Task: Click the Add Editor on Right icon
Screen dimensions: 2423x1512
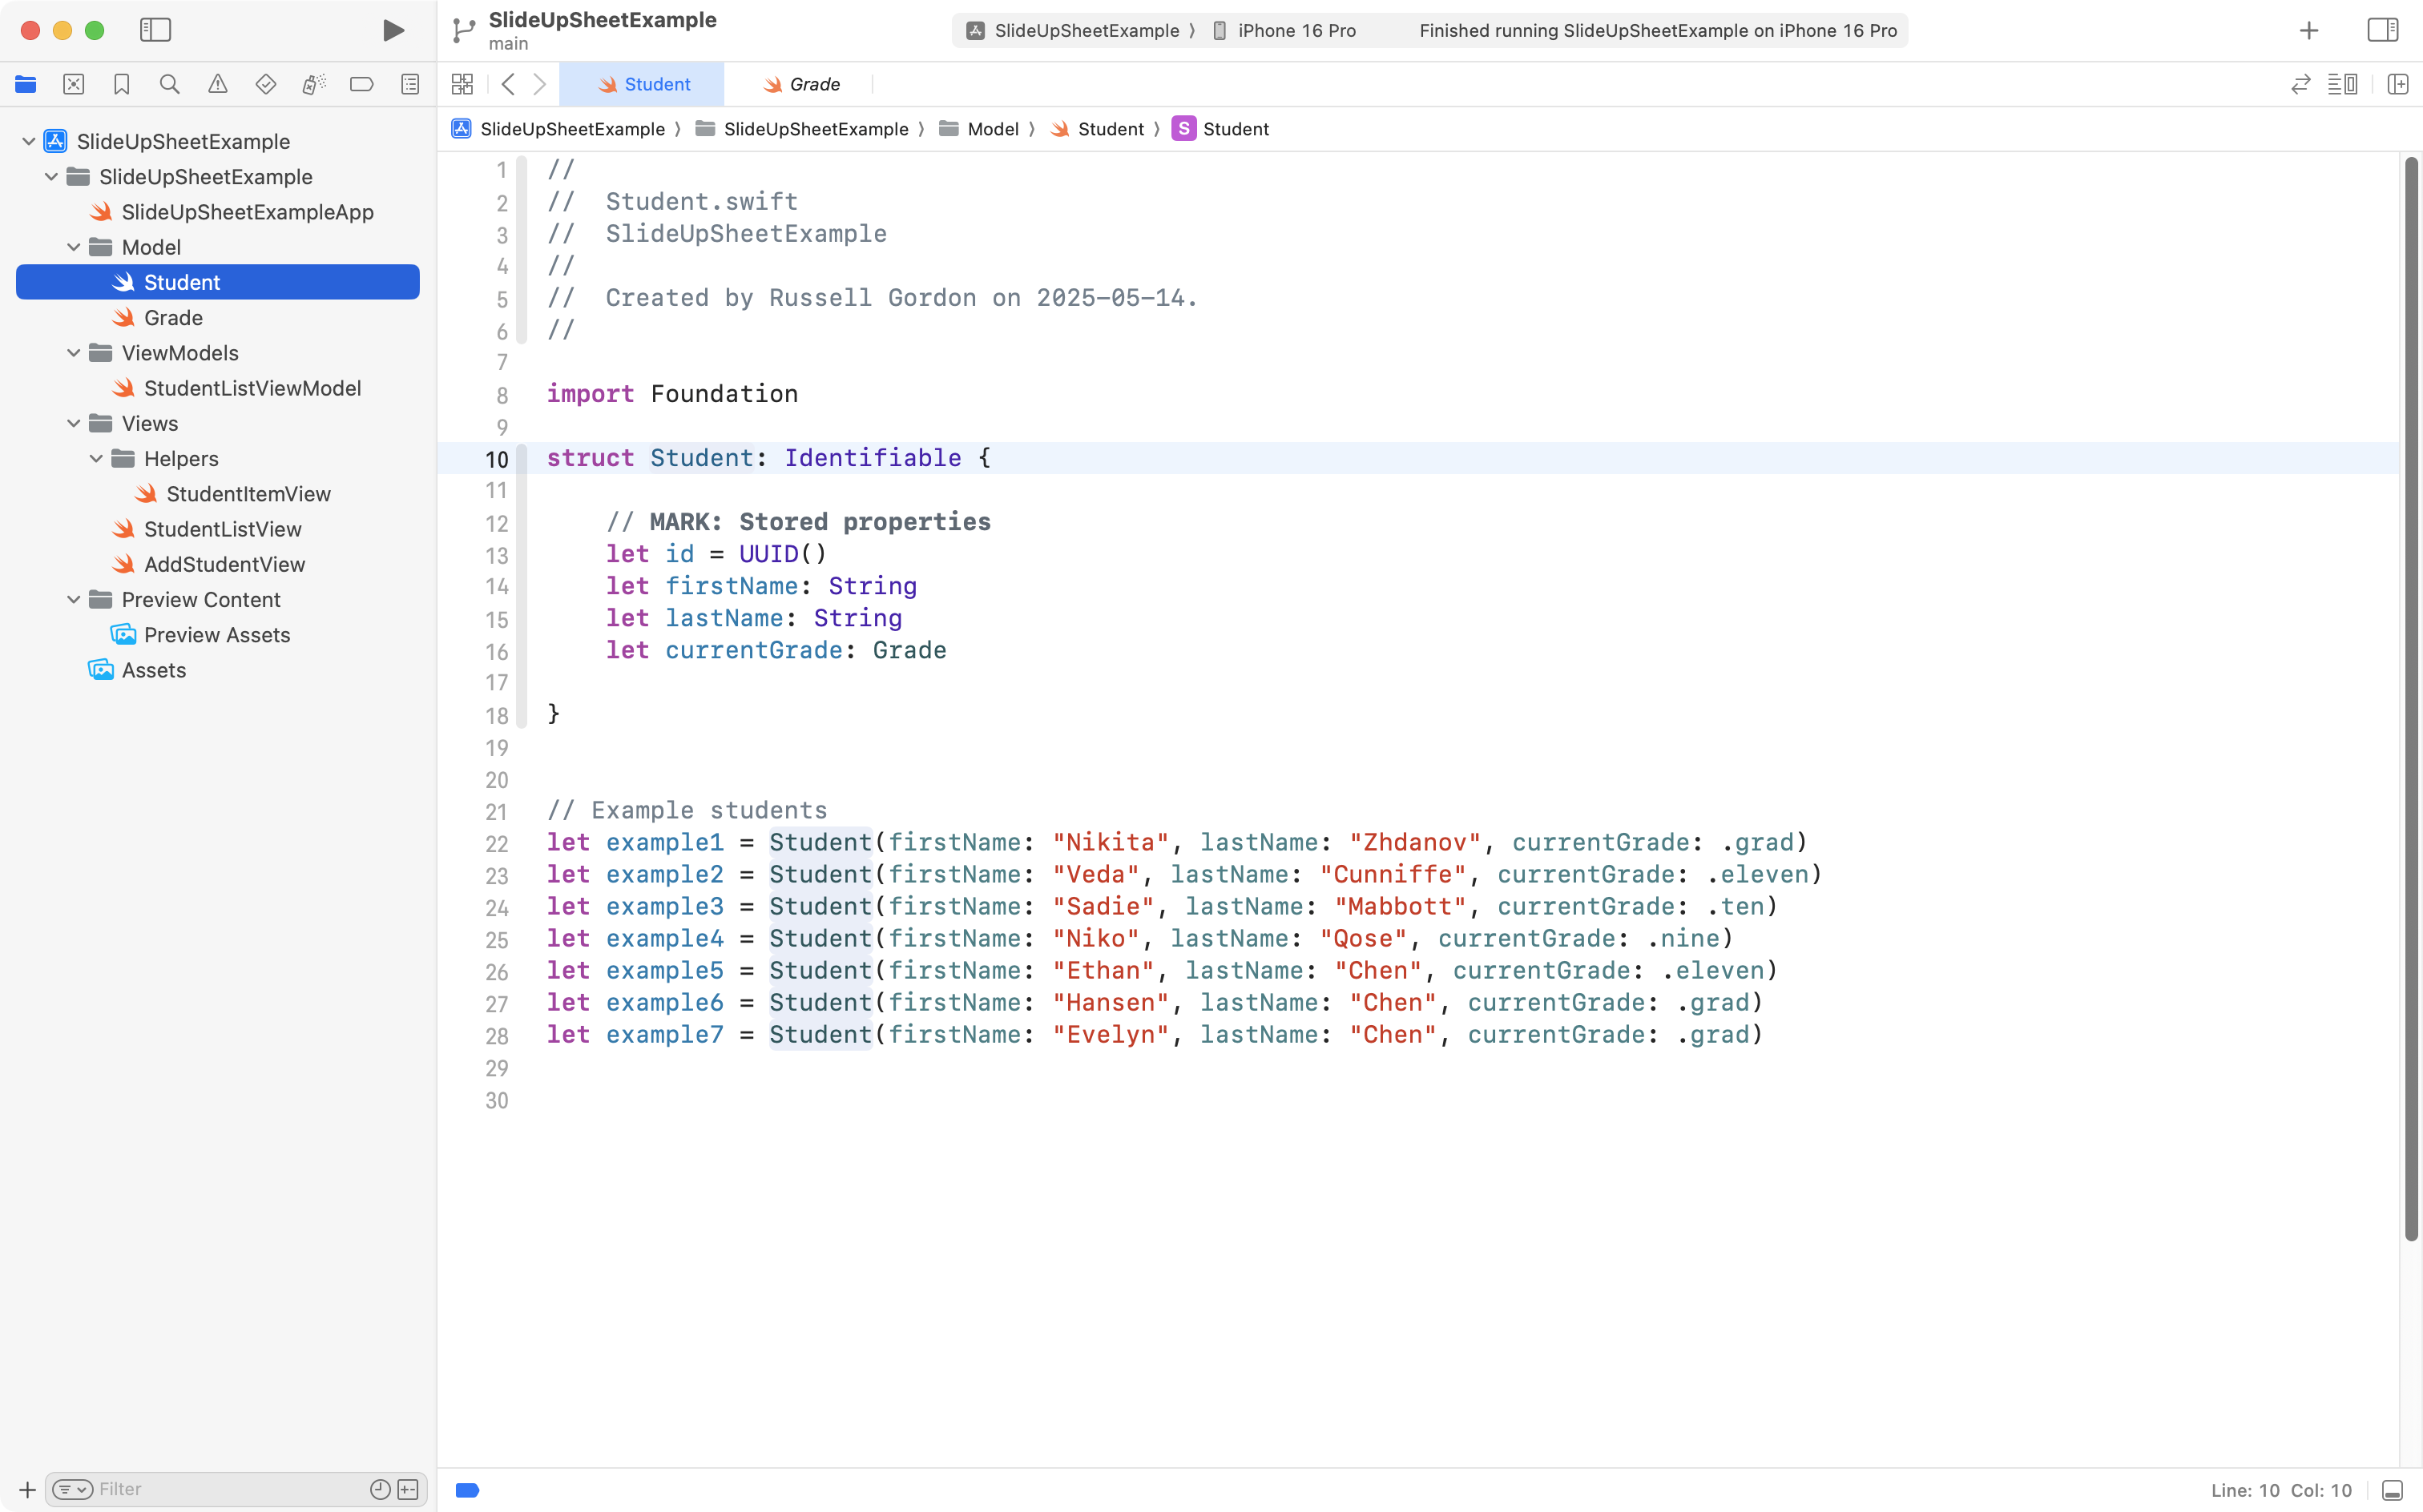Action: point(2397,84)
